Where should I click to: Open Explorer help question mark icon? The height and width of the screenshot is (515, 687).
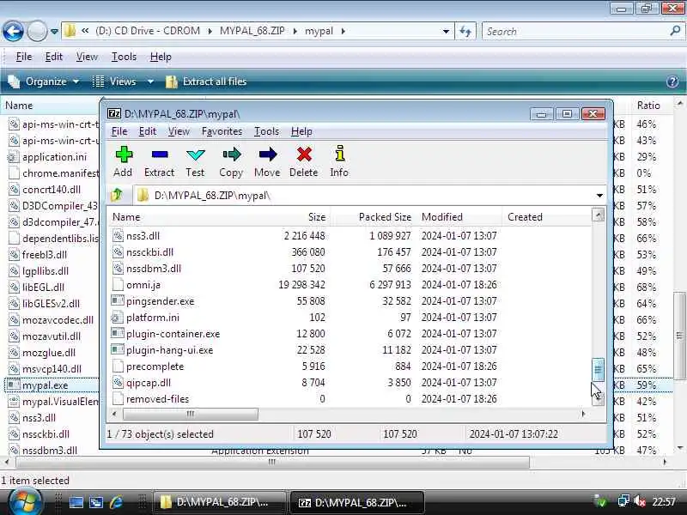(x=672, y=82)
